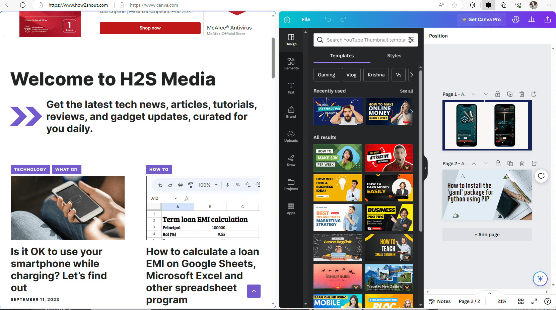Open the Notes panel
556x310 pixels.
(x=440, y=301)
